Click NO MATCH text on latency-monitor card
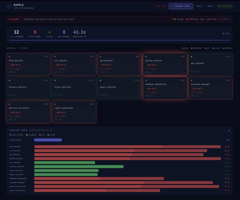 13,95
